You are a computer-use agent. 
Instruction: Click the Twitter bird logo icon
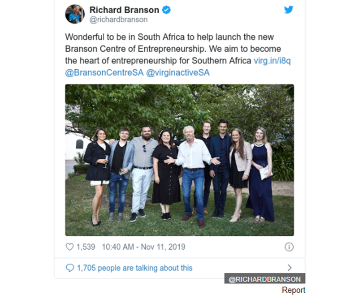pos(288,10)
